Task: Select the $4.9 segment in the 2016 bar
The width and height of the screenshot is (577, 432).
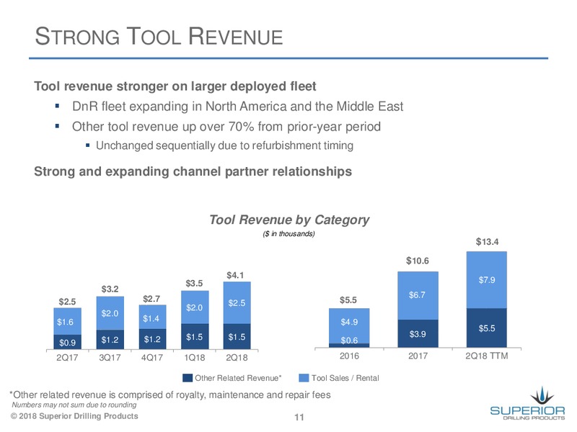Action: pos(349,326)
